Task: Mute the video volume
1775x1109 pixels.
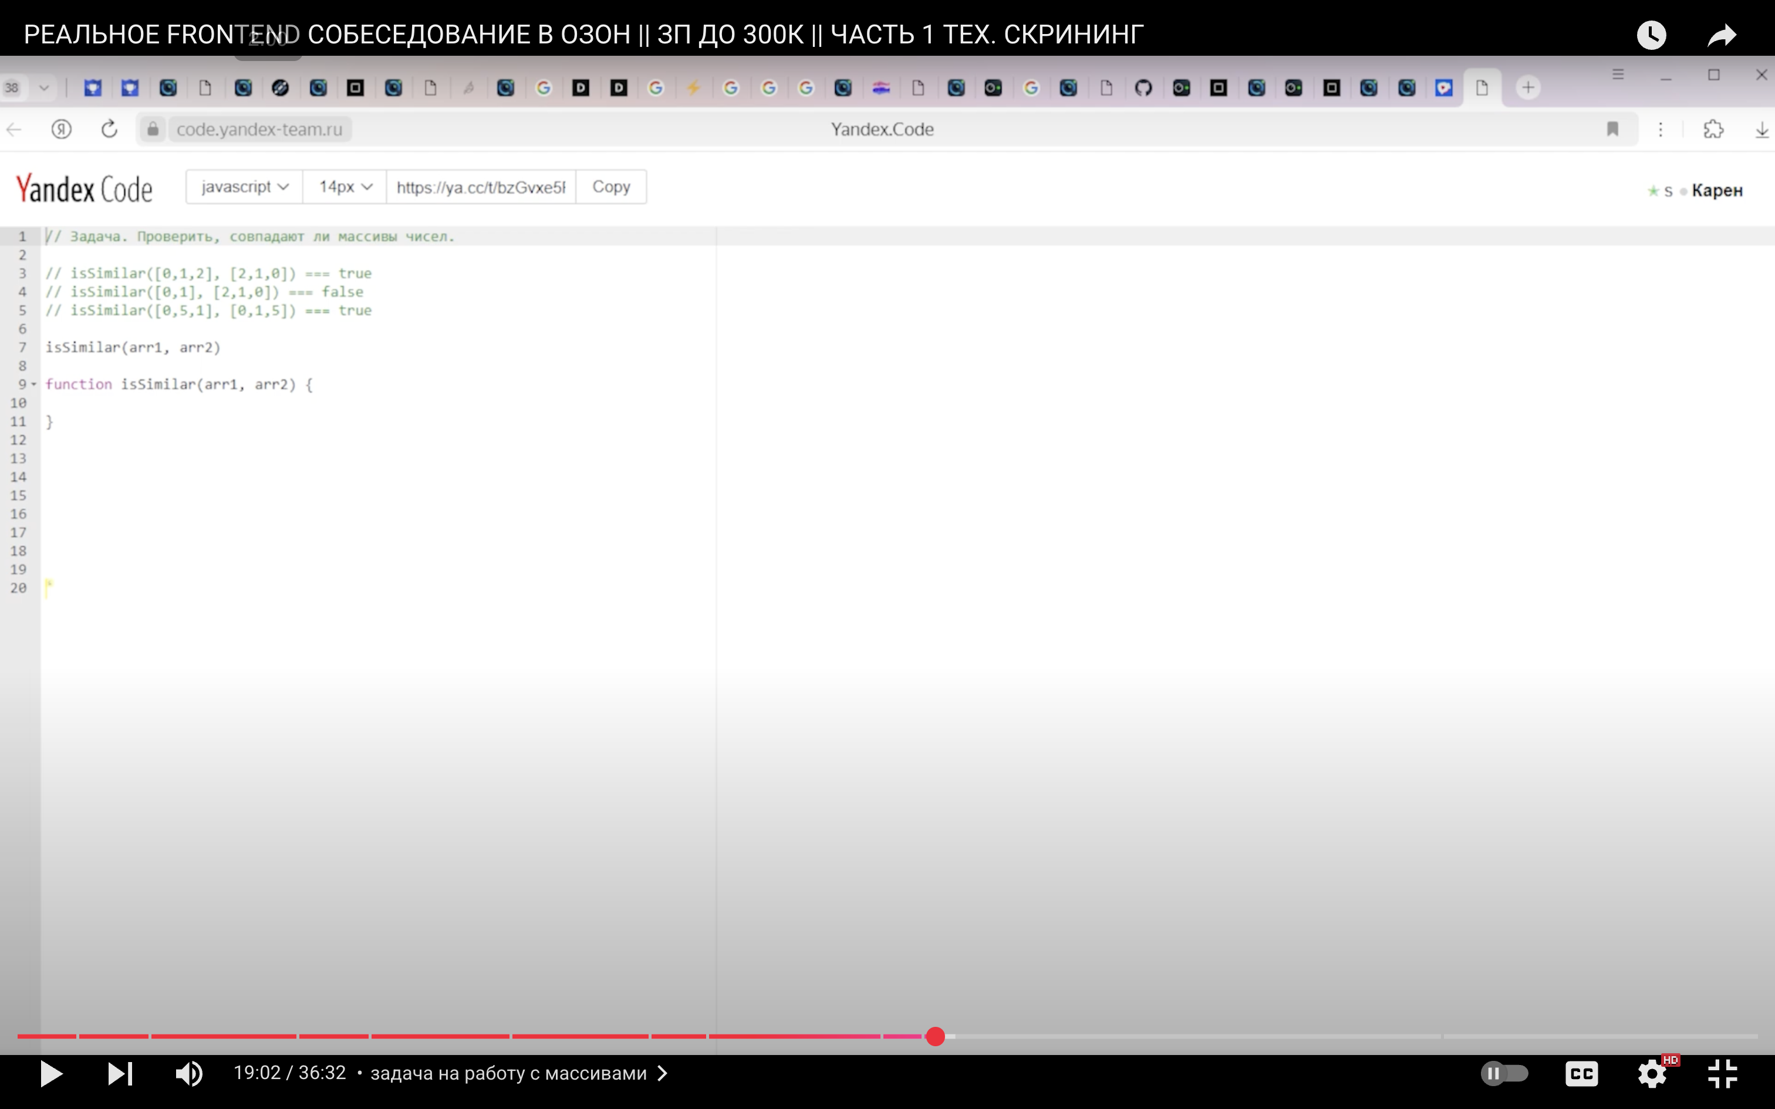Action: coord(188,1074)
